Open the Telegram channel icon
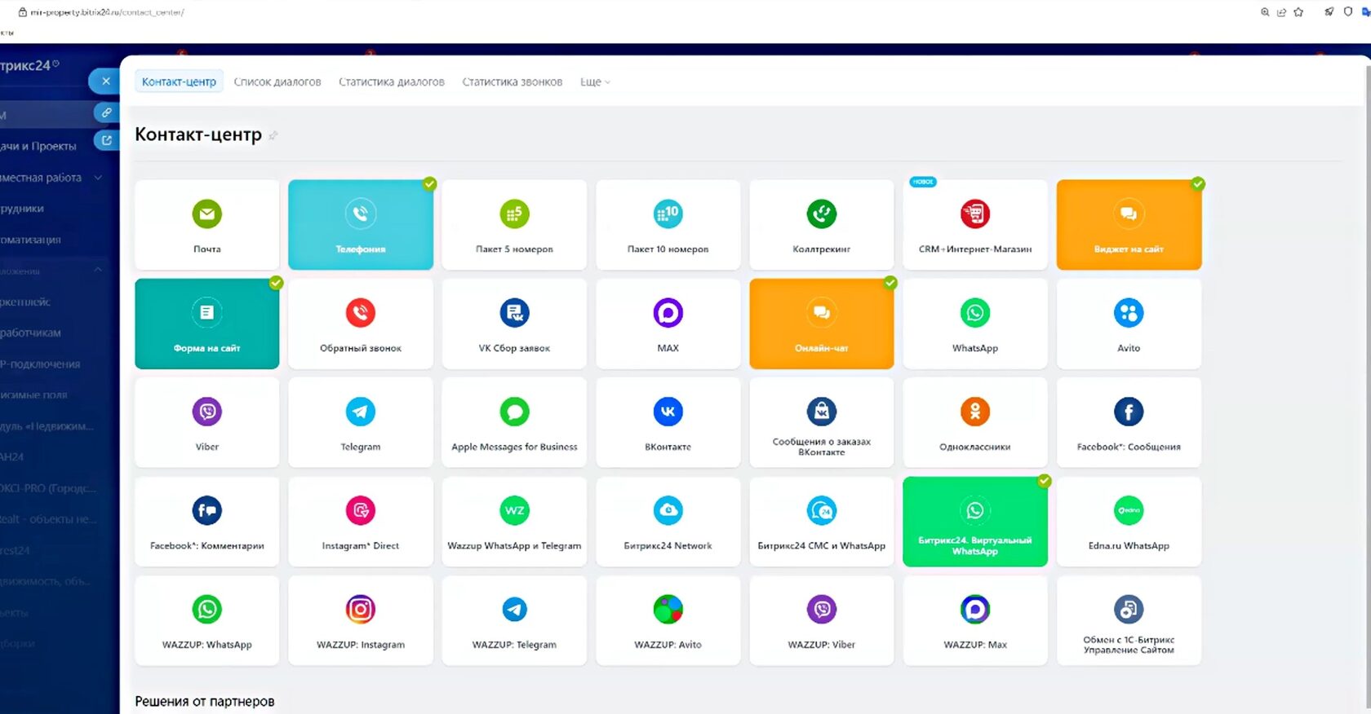This screenshot has width=1371, height=714. click(361, 412)
